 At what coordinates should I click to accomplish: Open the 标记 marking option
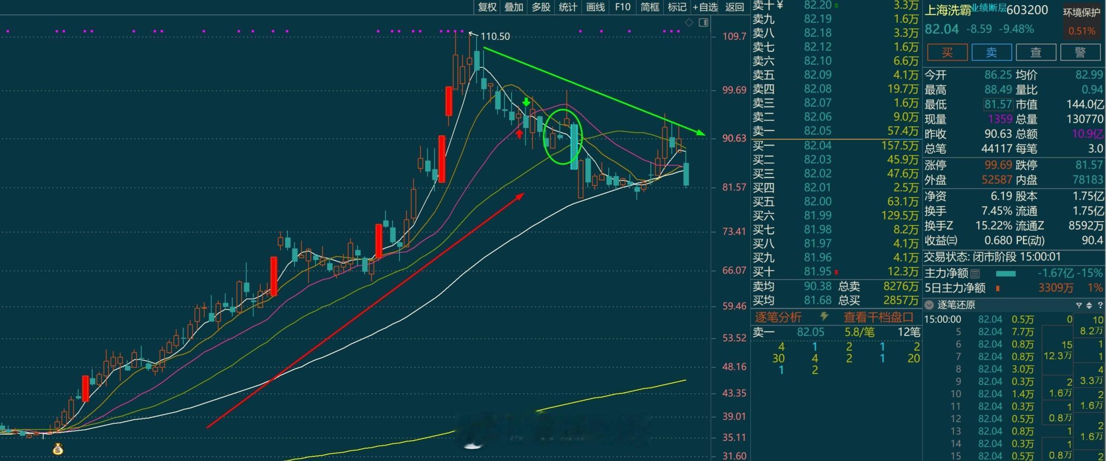click(677, 7)
